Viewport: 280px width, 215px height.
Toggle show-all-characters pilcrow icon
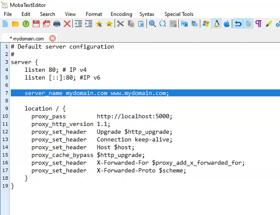pos(258,24)
